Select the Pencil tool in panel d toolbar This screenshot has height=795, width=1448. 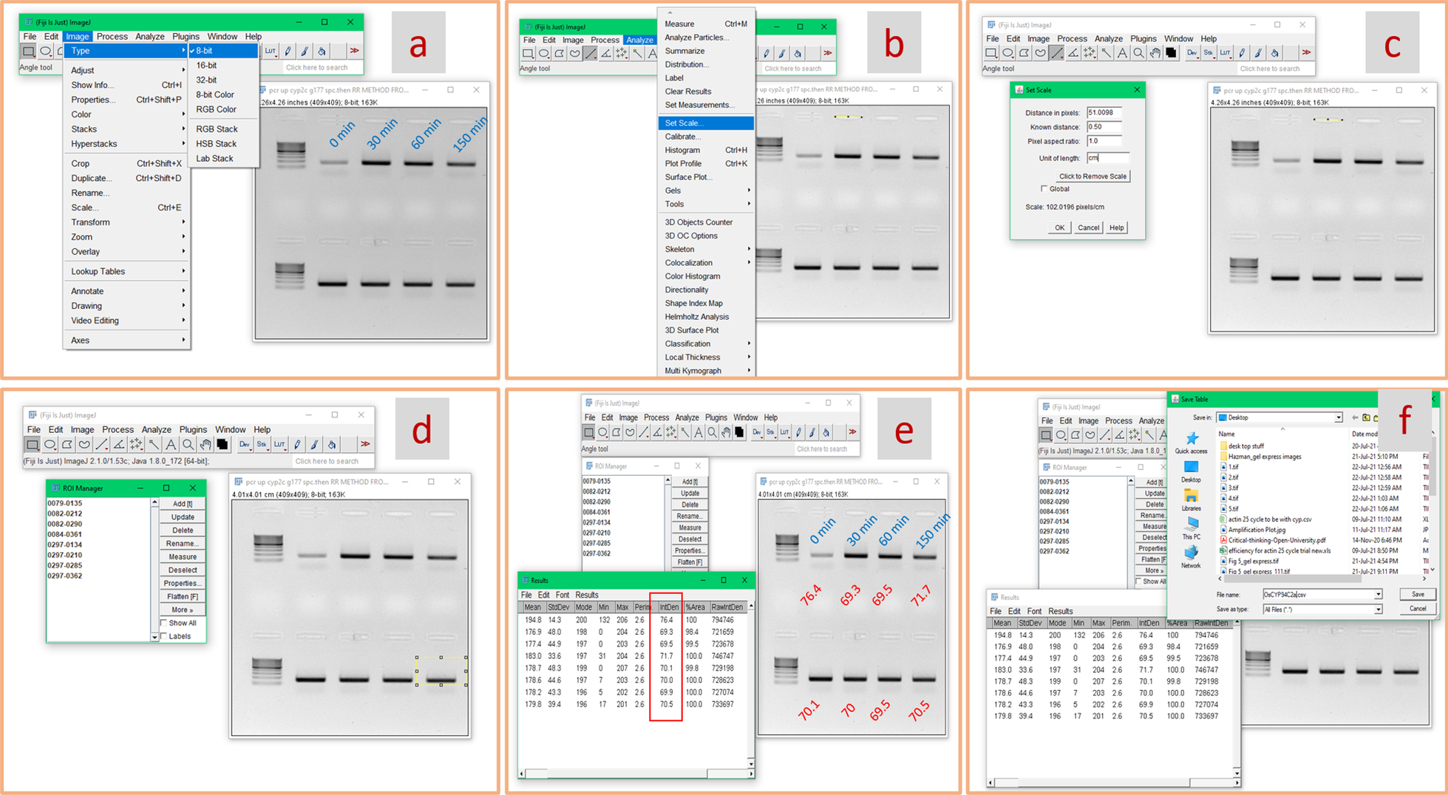tap(297, 445)
